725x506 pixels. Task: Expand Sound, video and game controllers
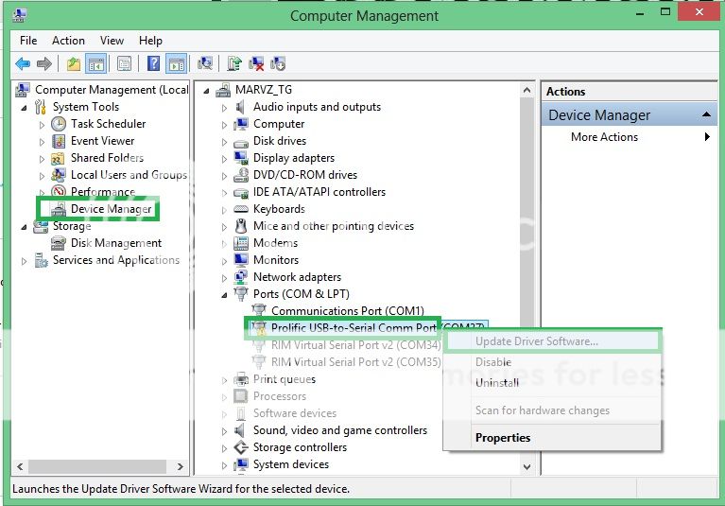(x=224, y=431)
